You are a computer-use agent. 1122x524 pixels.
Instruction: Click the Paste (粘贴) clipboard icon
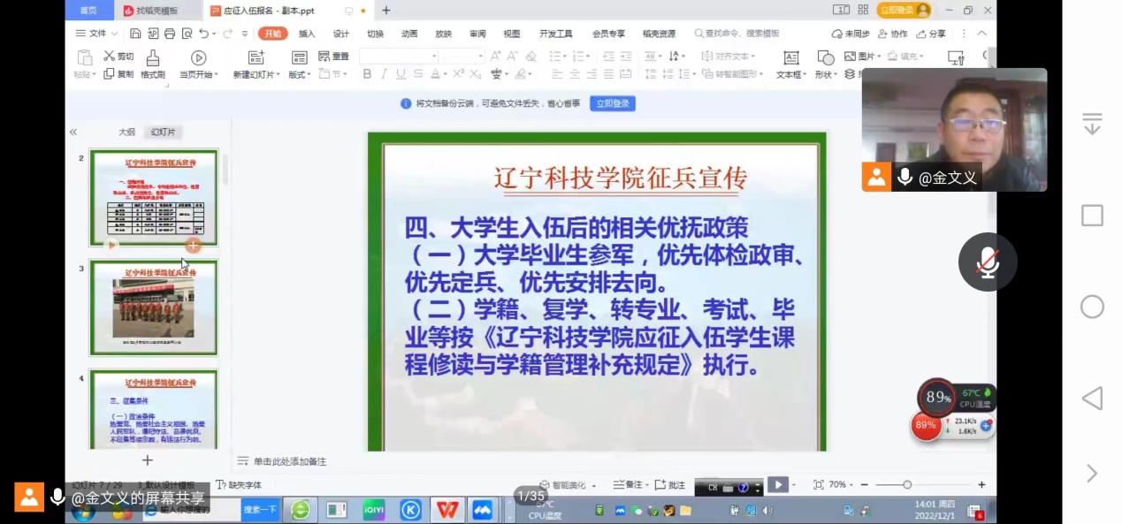click(85, 57)
